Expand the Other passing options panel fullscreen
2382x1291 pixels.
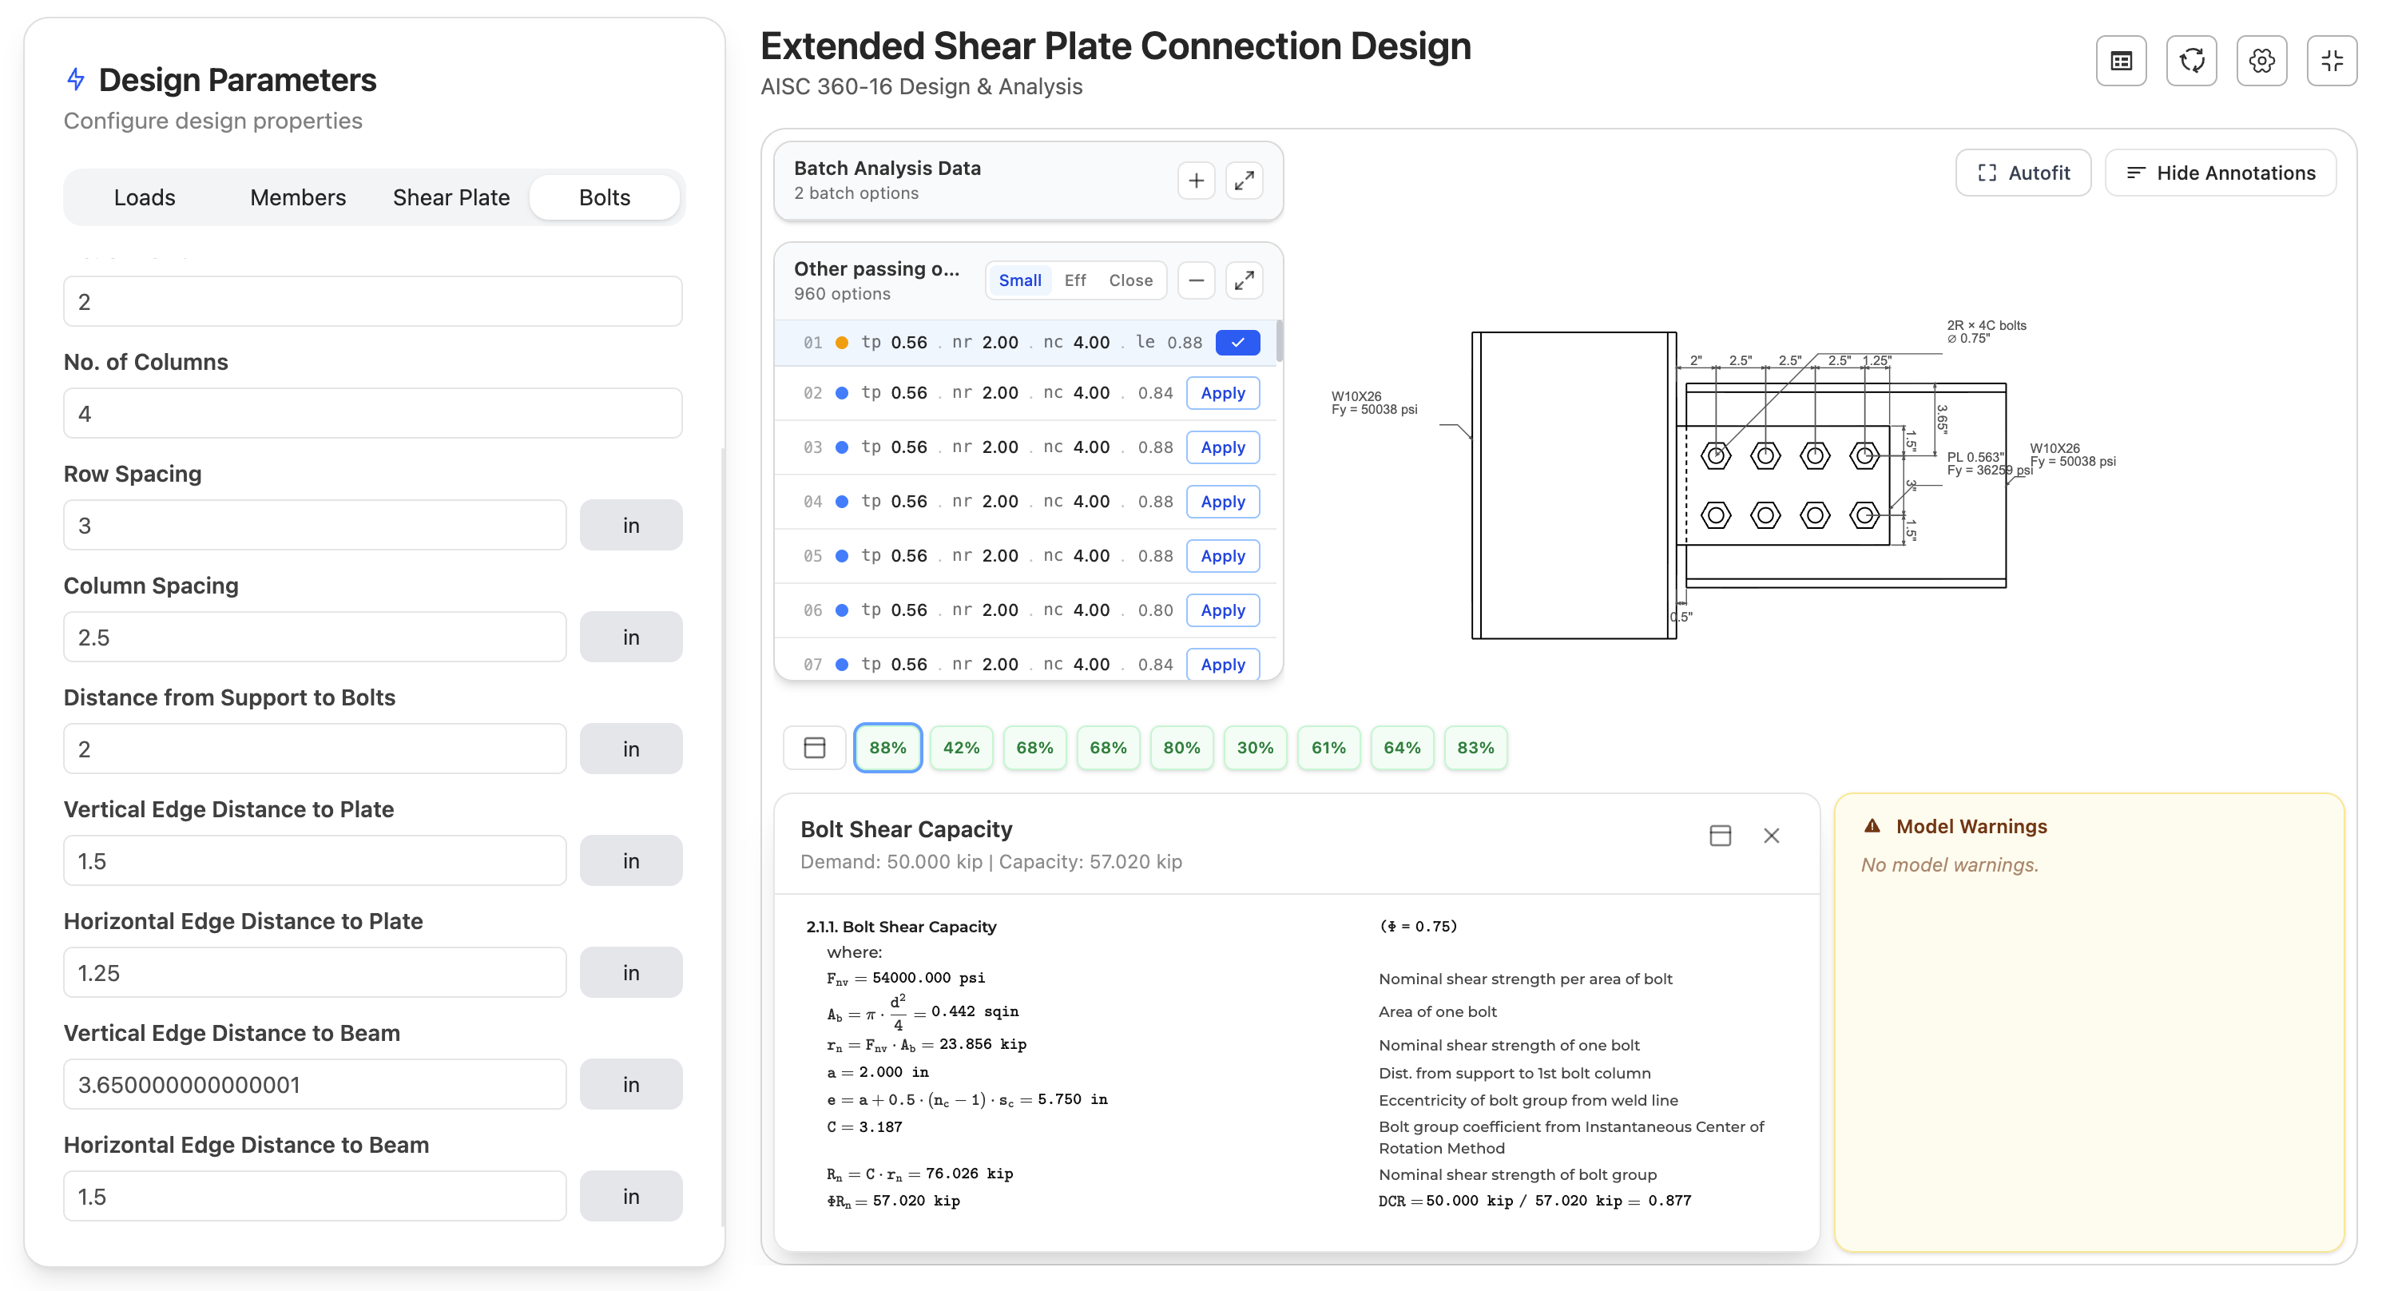point(1245,280)
